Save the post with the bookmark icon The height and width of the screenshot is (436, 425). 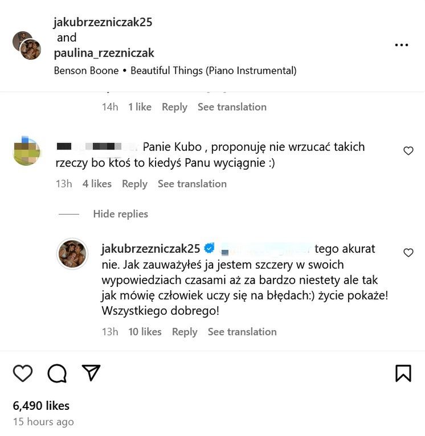pyautogui.click(x=403, y=373)
